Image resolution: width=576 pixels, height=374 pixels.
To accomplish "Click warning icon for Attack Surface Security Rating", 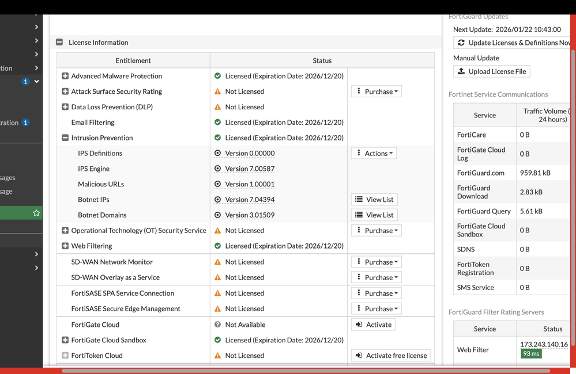I will (217, 91).
